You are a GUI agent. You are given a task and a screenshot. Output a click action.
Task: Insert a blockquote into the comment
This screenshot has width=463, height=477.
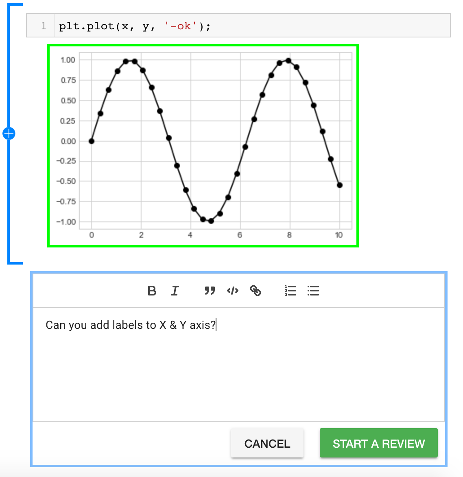point(209,291)
